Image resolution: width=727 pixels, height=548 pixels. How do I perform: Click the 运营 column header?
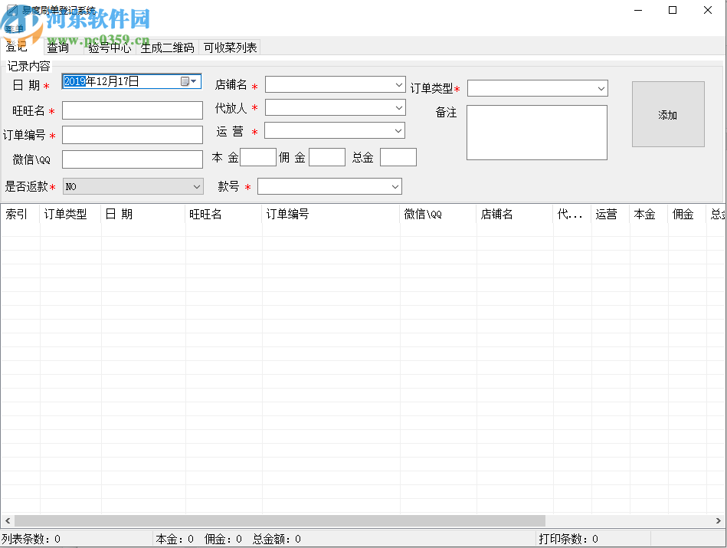610,214
